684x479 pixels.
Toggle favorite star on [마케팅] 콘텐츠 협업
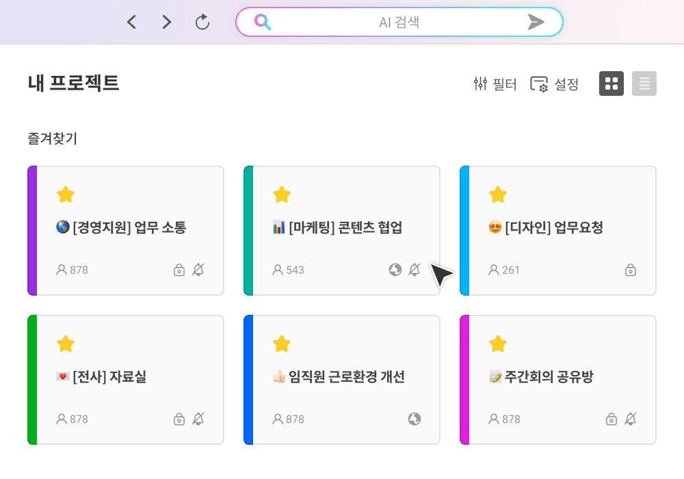pos(282,194)
